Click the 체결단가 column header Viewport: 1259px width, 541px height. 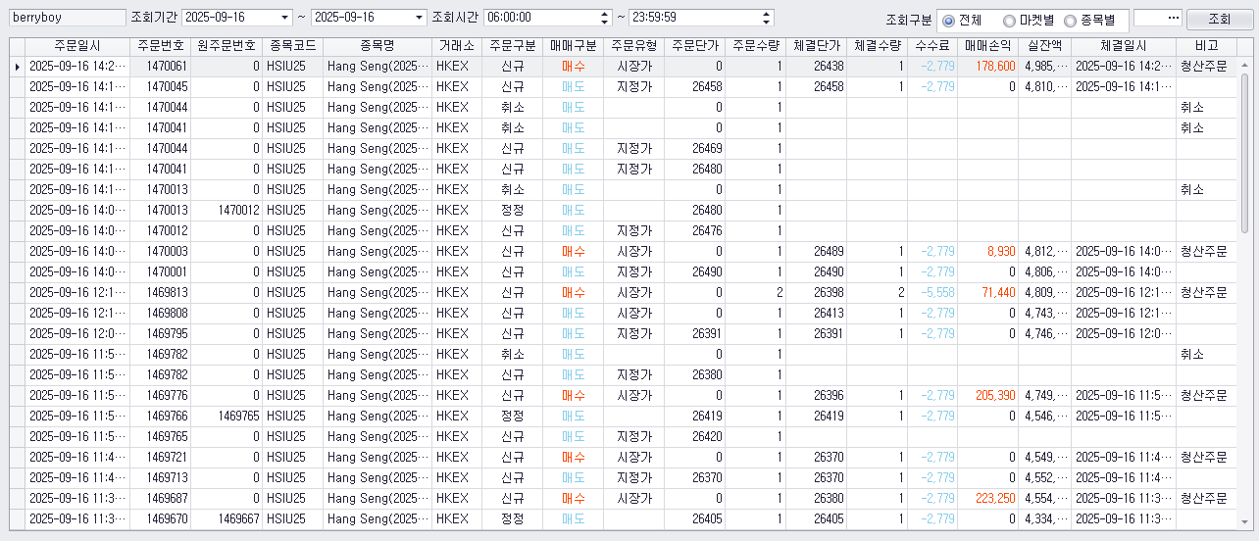pos(817,46)
